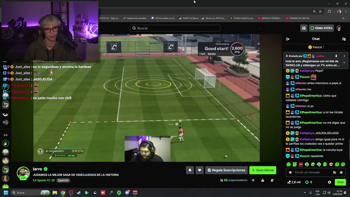Expand the pinned message with the chevron
This screenshot has width=350, height=197.
tap(344, 63)
